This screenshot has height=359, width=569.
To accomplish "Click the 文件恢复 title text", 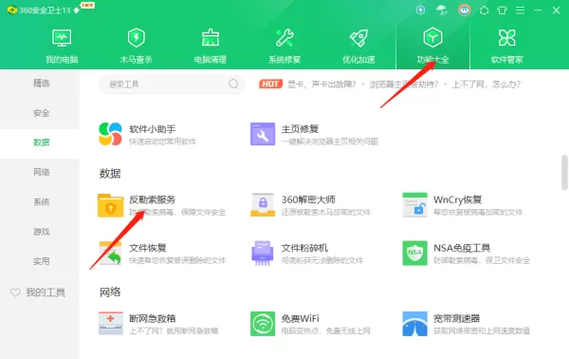I will (x=148, y=248).
